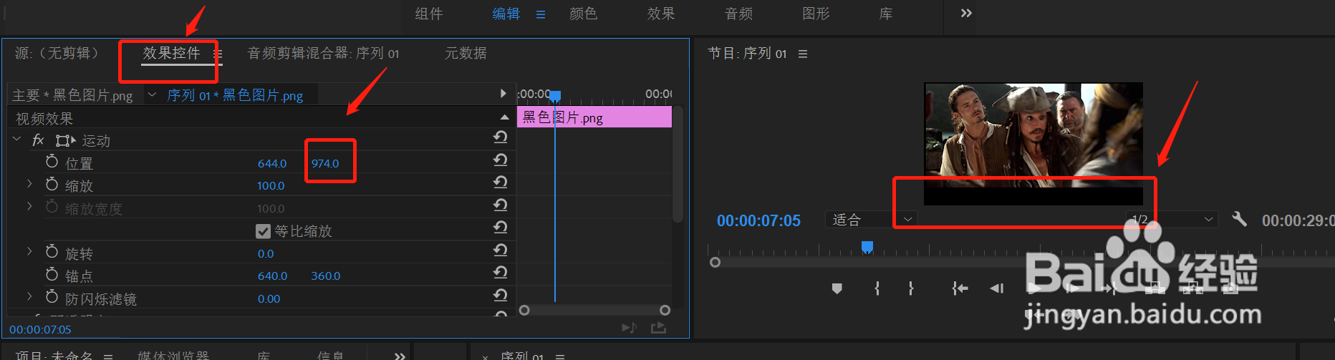Open the 节目 panel menu icon

coord(803,54)
